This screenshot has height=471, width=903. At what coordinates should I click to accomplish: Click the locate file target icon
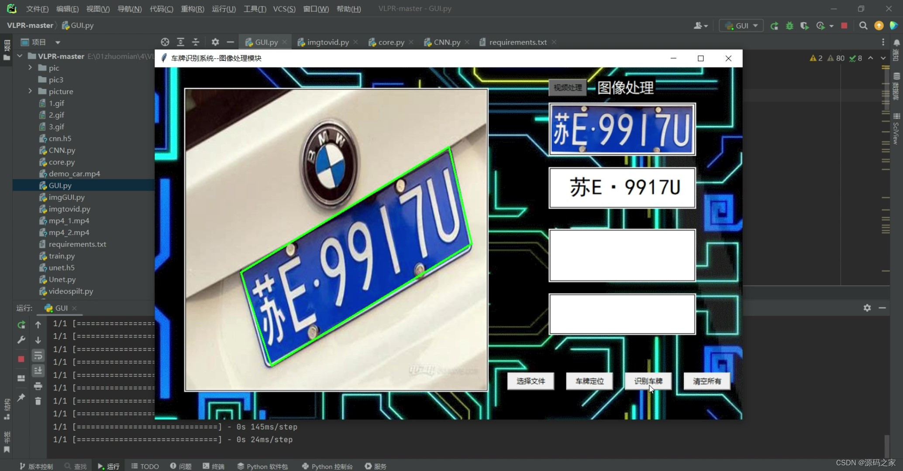(x=165, y=42)
